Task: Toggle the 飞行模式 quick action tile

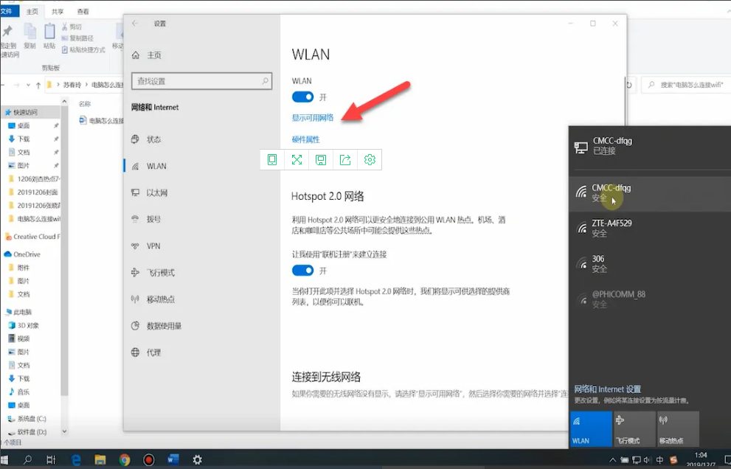Action: click(x=634, y=428)
